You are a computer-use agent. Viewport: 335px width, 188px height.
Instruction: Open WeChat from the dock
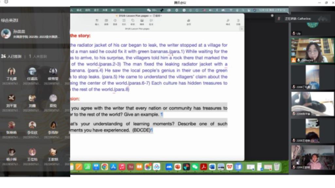click(195, 167)
